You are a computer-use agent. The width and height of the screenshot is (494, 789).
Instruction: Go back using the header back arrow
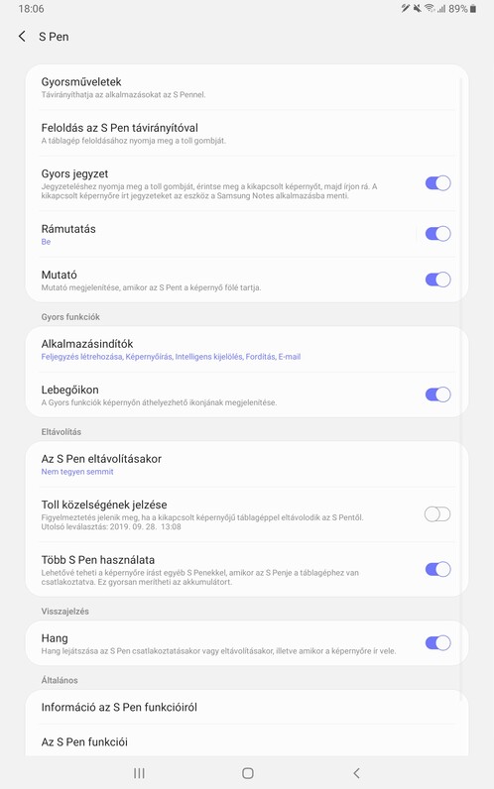click(22, 37)
